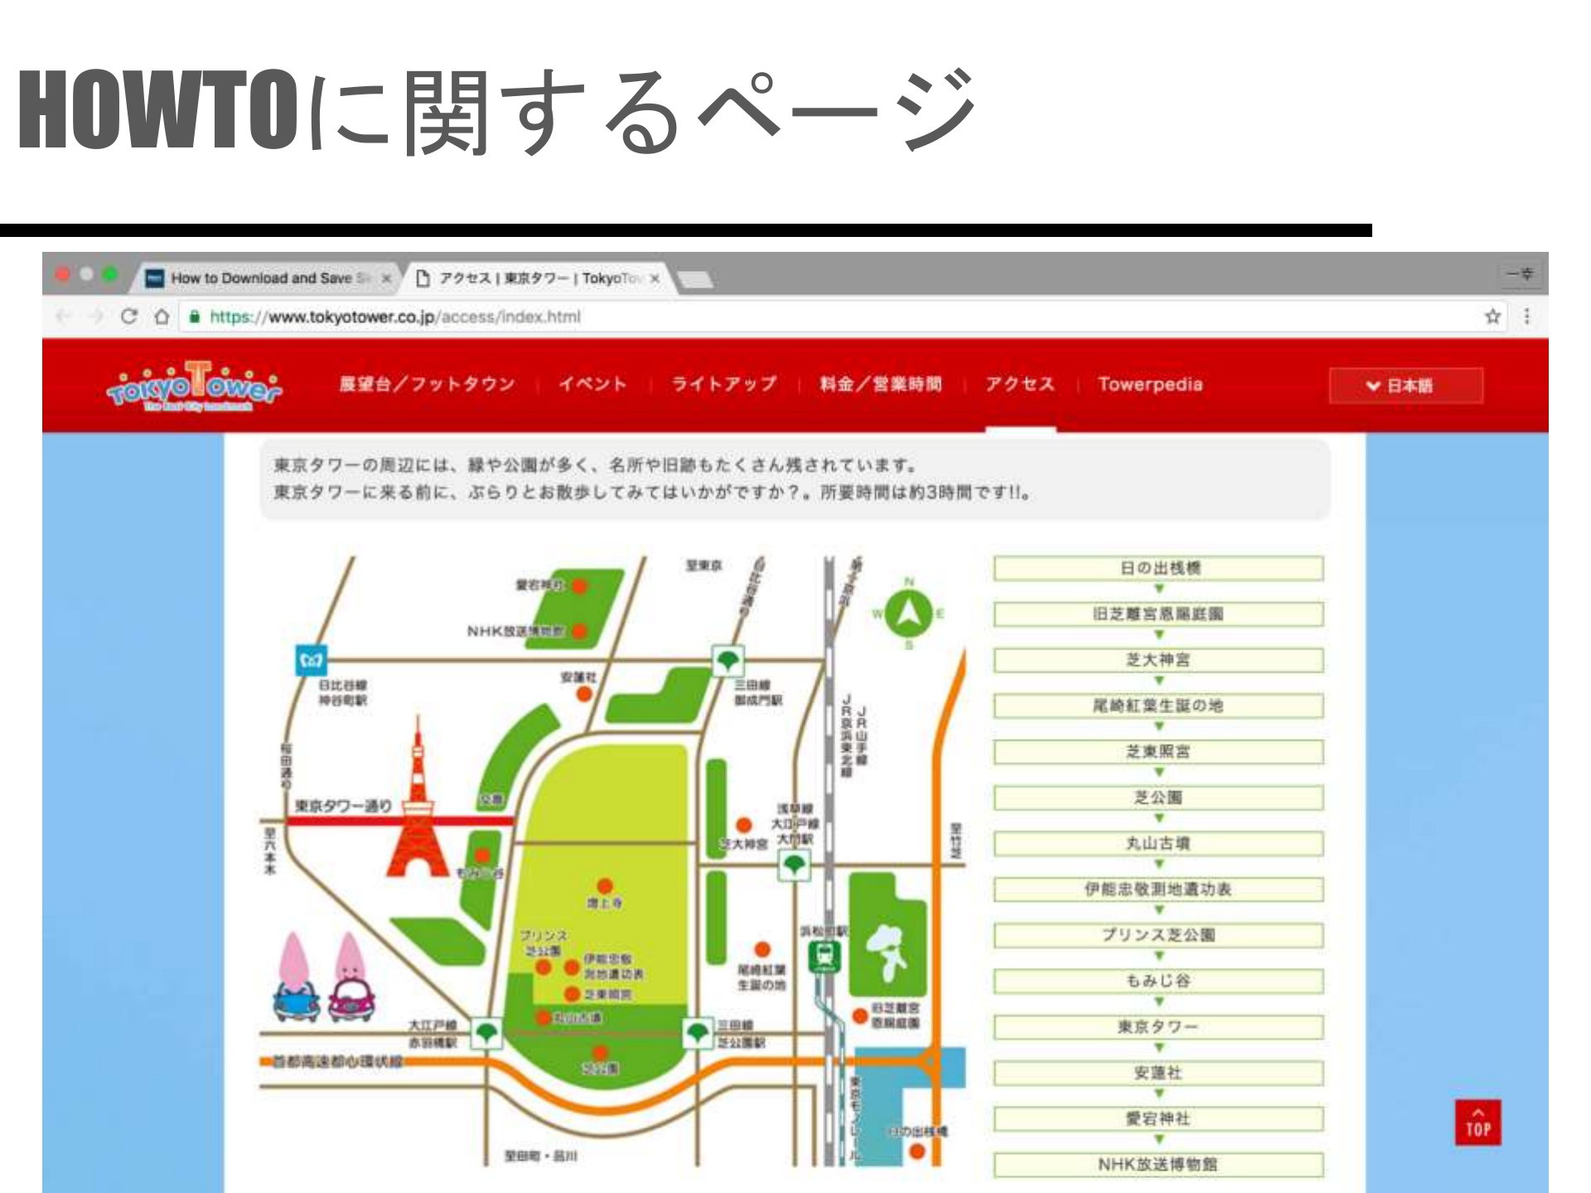
Task: Click the 愛宕神社 orange map dot
Action: point(580,586)
